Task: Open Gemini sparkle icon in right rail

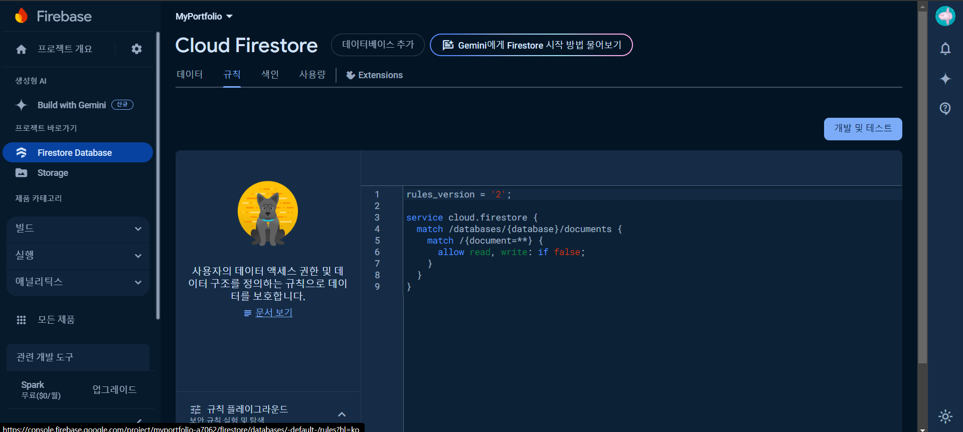Action: (945, 79)
